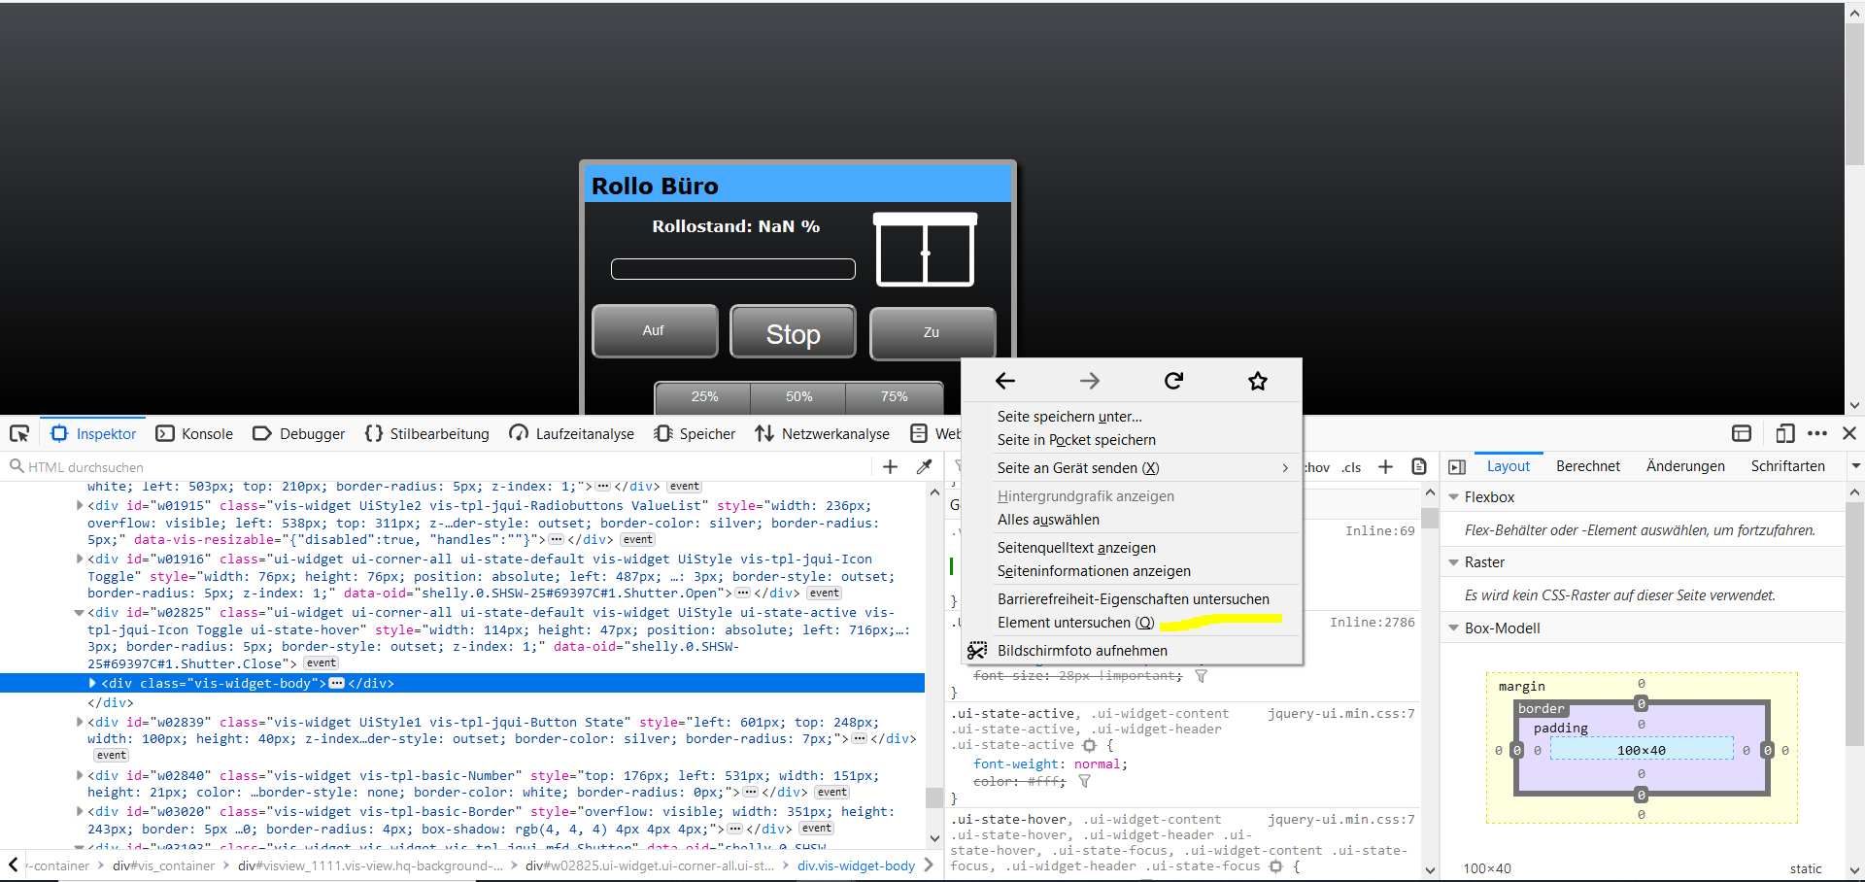
Task: Open the Speicher panel
Action: [x=695, y=433]
